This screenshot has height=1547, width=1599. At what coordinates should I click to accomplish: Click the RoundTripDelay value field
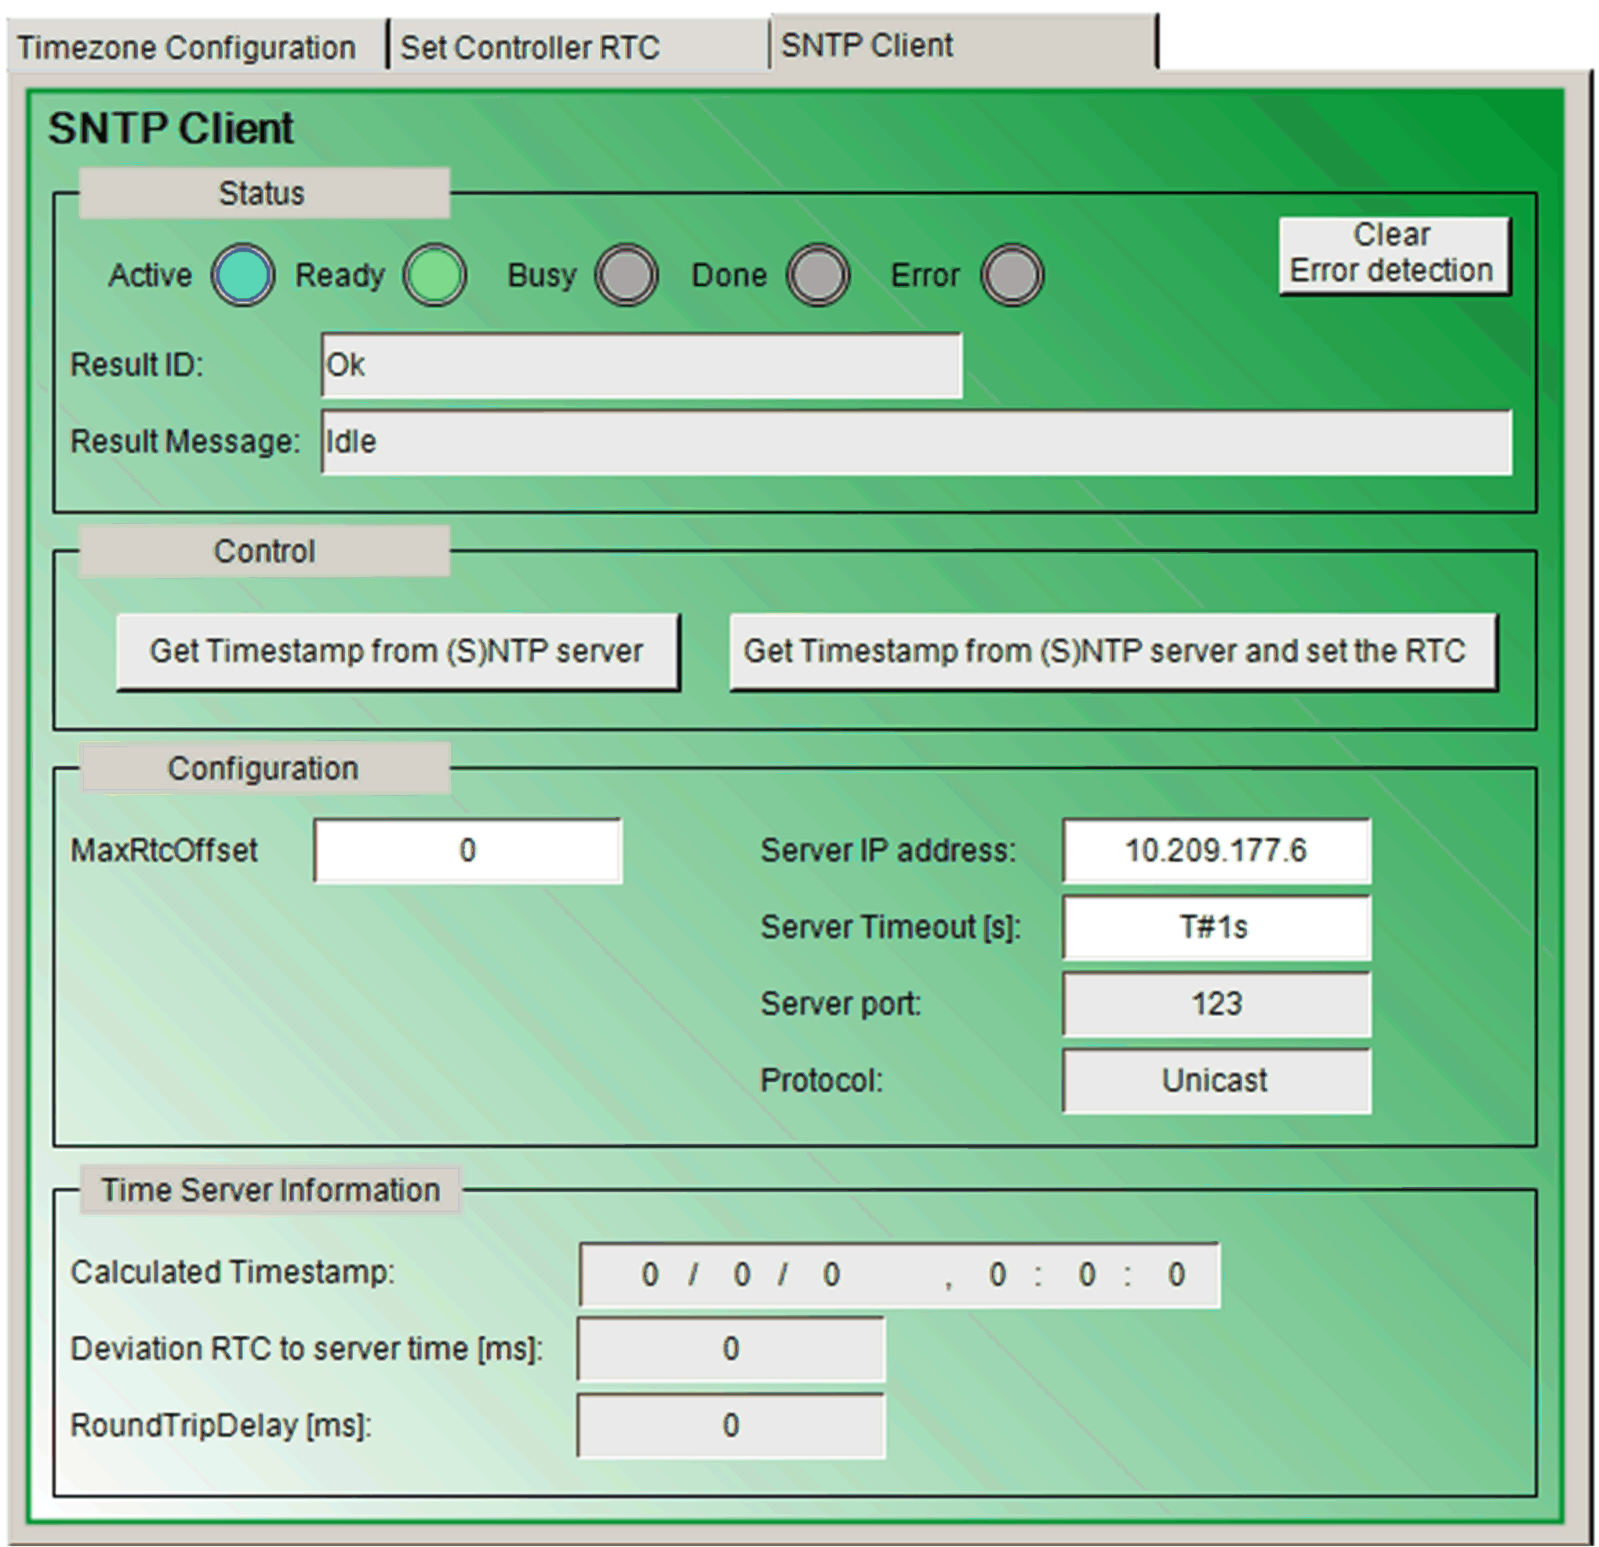[x=731, y=1425]
